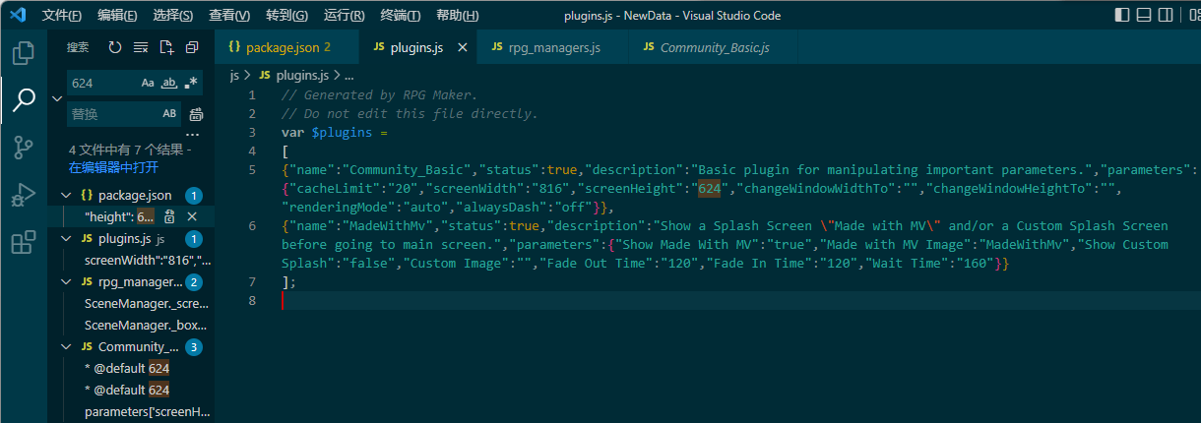Collapse rpg_managers search result group
Image resolution: width=1201 pixels, height=423 pixels.
(66, 282)
